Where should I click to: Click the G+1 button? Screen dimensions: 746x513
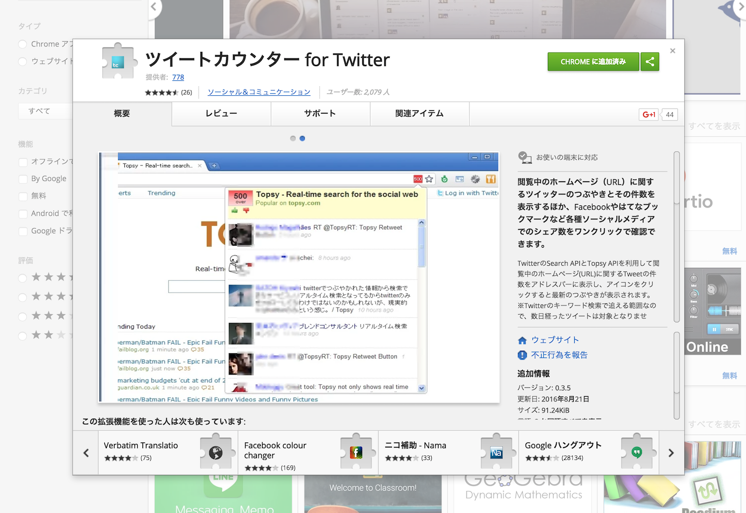pyautogui.click(x=648, y=114)
